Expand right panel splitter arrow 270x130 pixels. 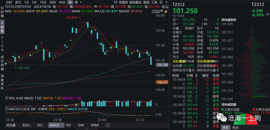[170, 65]
